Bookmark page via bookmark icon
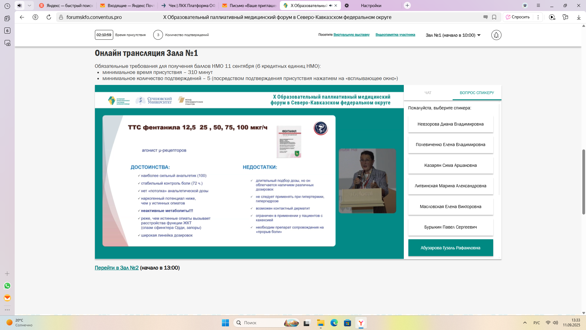 tap(494, 17)
